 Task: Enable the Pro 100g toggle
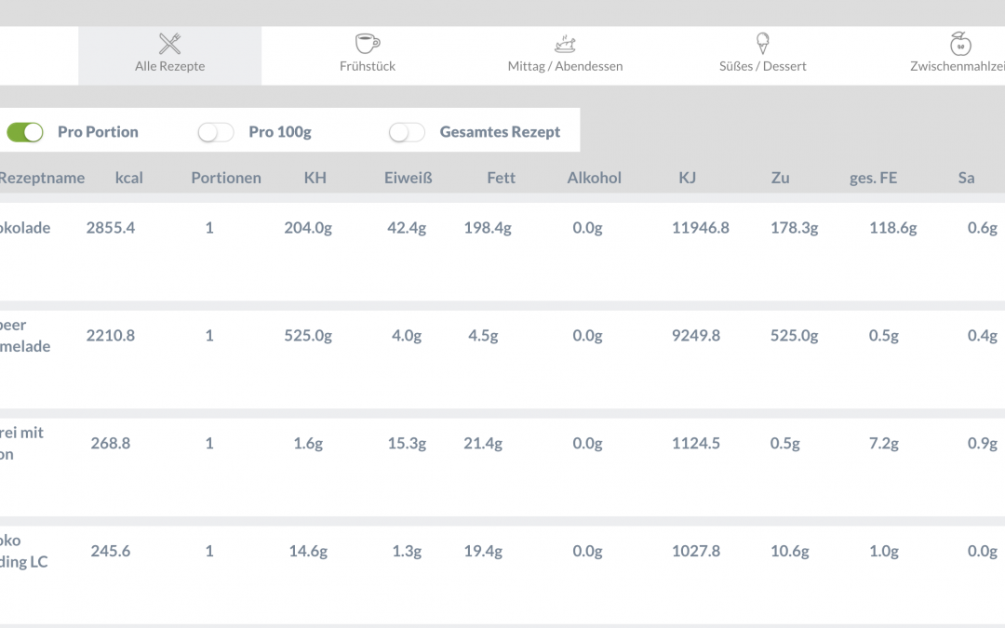(216, 132)
